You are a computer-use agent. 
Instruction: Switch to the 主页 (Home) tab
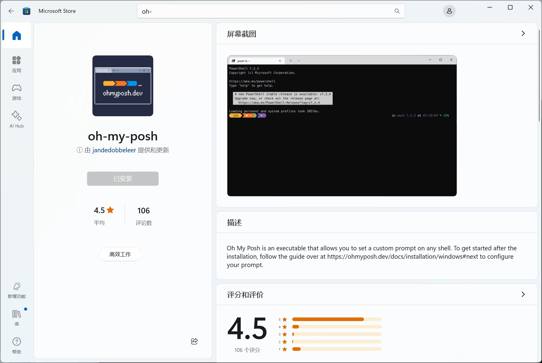(16, 35)
